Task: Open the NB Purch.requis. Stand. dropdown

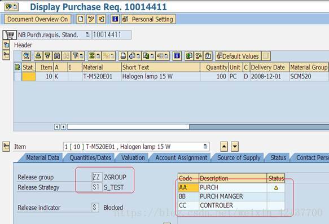Action: tap(87, 34)
